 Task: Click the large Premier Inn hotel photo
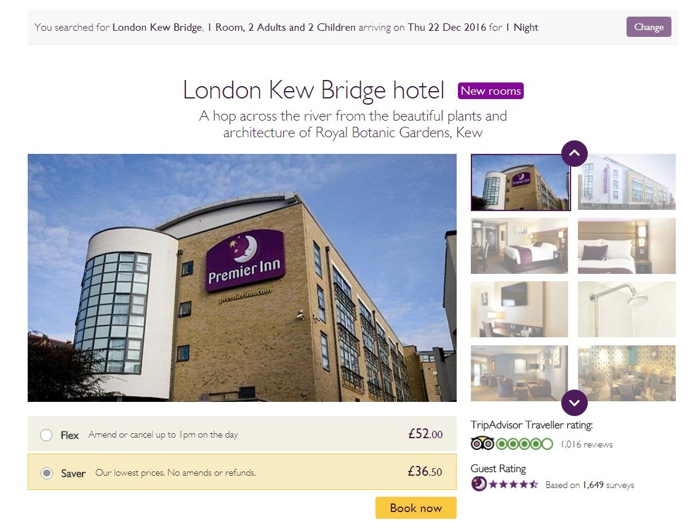(x=242, y=278)
